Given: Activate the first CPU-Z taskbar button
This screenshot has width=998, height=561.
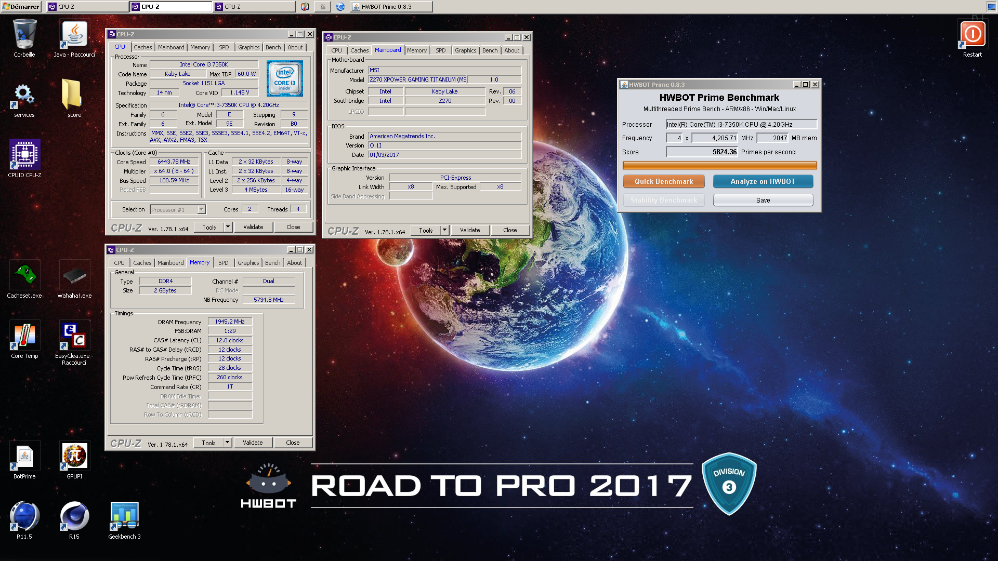Looking at the screenshot, I should click(87, 7).
